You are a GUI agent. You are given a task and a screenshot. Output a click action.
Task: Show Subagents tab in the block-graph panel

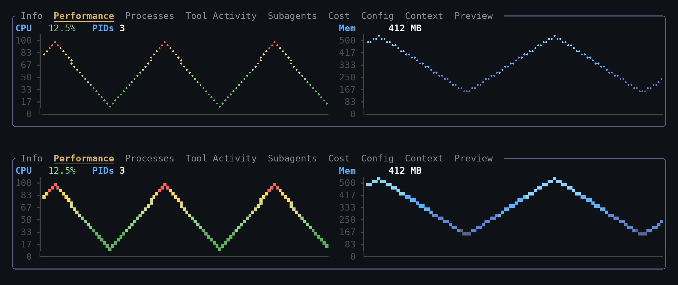coord(292,158)
